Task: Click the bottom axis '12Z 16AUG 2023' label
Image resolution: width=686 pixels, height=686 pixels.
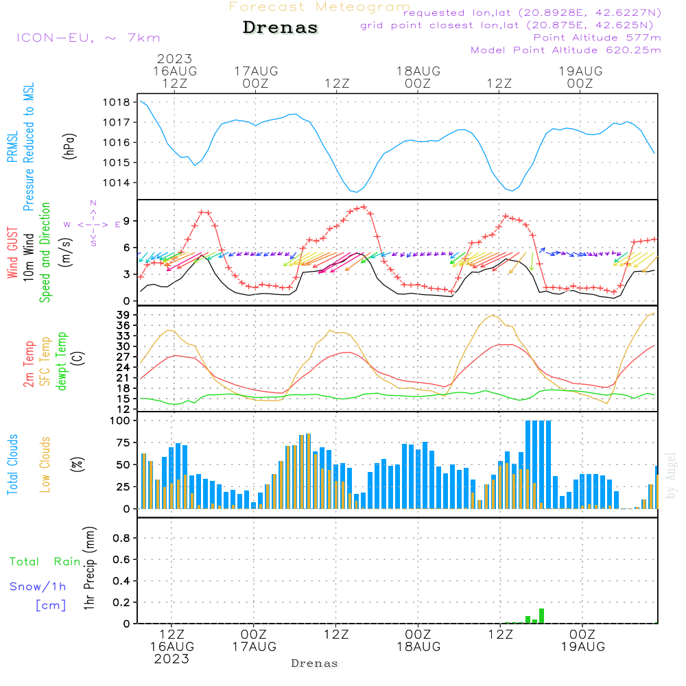Action: [172, 646]
